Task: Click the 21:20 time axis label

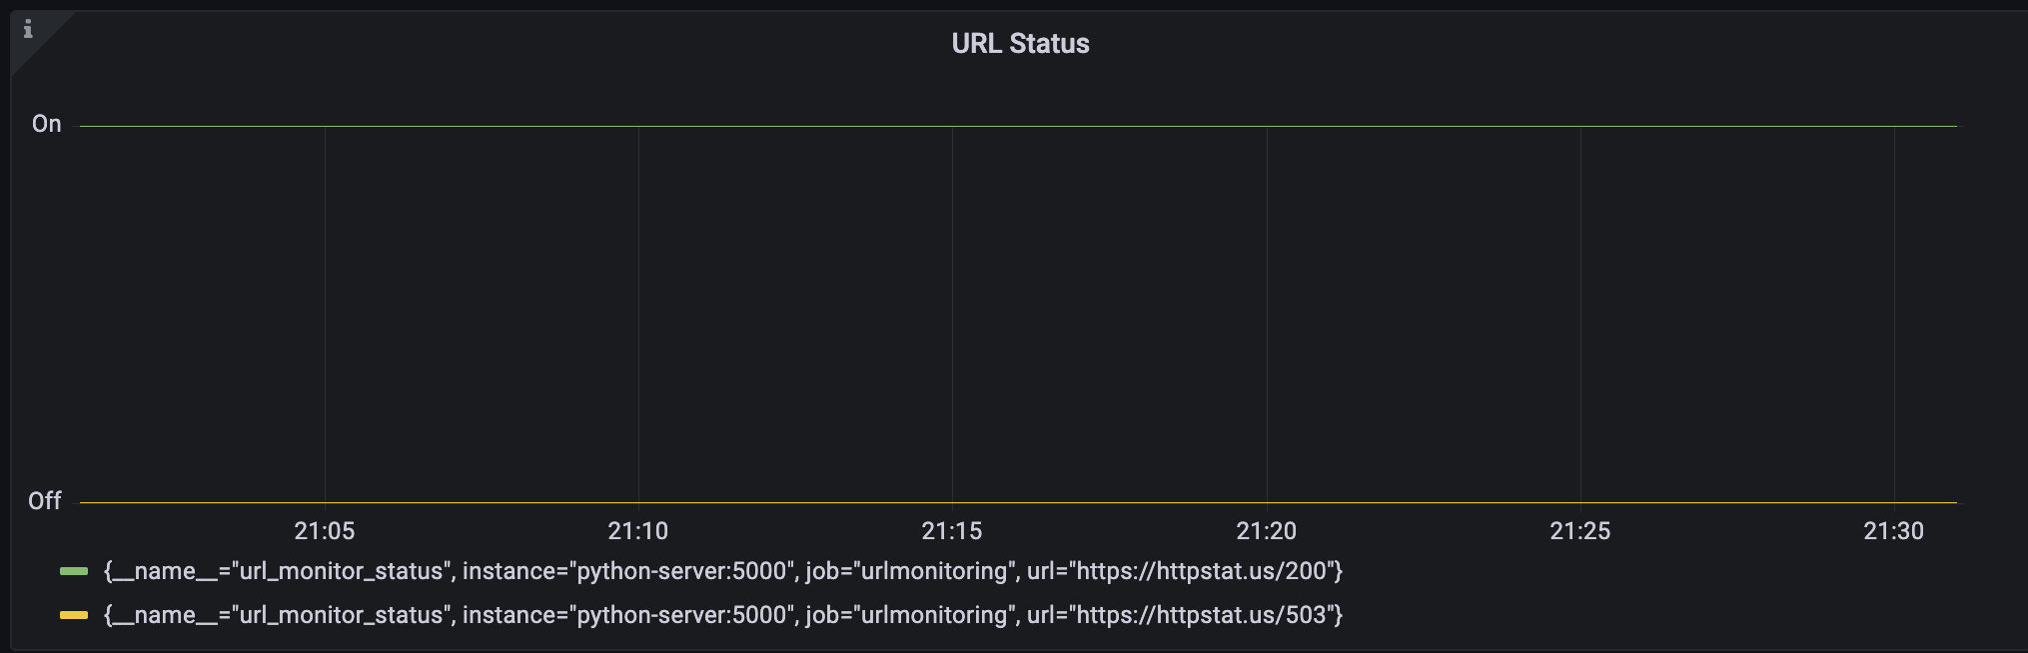Action: tap(1267, 531)
